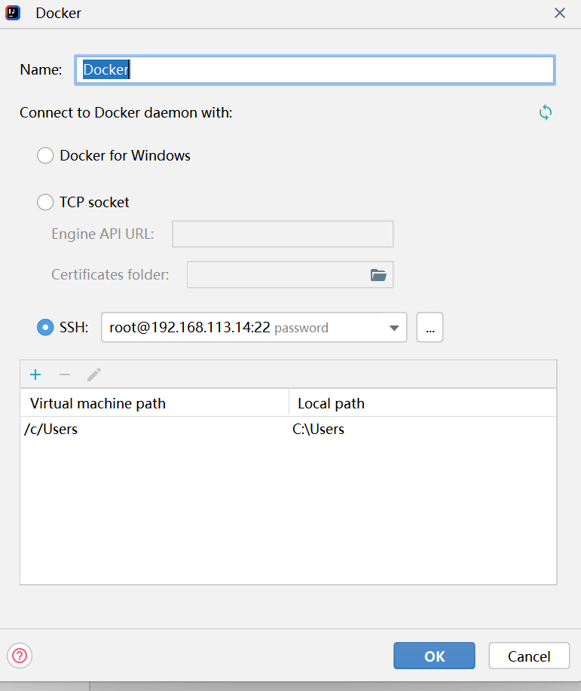The height and width of the screenshot is (691, 581).
Task: Click the Engine API URL field
Action: click(x=283, y=234)
